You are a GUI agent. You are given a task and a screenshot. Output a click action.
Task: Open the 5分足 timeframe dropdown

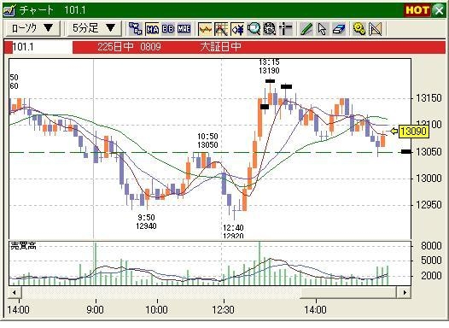(x=94, y=28)
